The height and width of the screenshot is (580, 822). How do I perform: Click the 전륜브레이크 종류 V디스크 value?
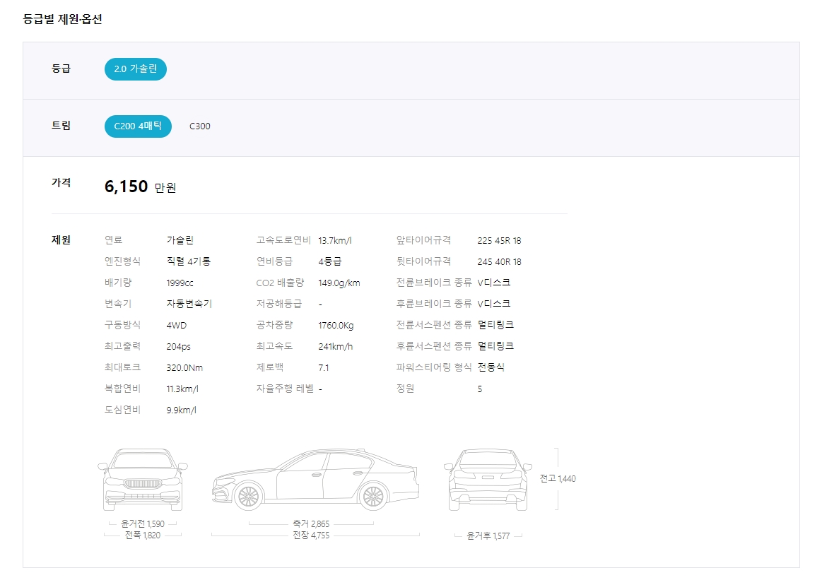pyautogui.click(x=494, y=283)
